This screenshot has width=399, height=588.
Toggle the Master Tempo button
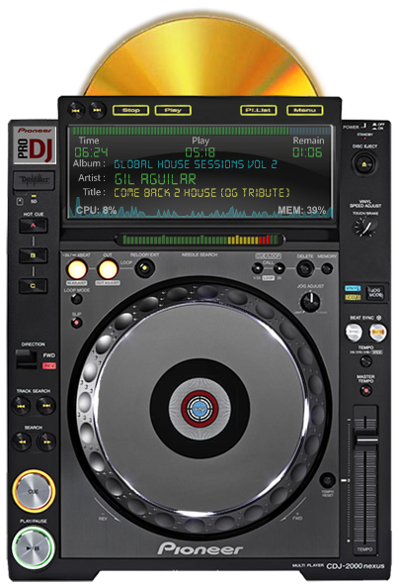(365, 391)
